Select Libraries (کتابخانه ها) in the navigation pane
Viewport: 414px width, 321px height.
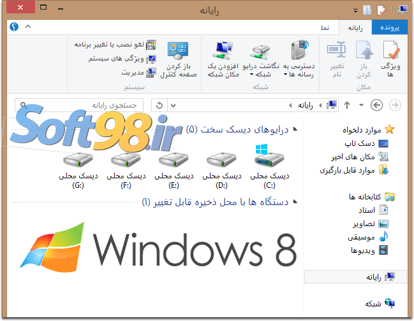click(x=372, y=197)
